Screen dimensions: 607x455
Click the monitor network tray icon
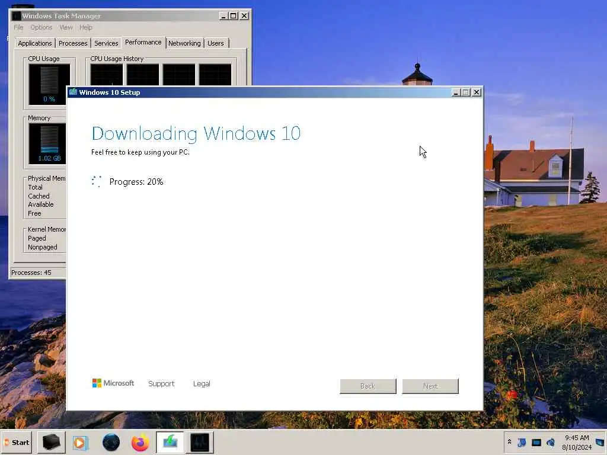[x=536, y=442]
